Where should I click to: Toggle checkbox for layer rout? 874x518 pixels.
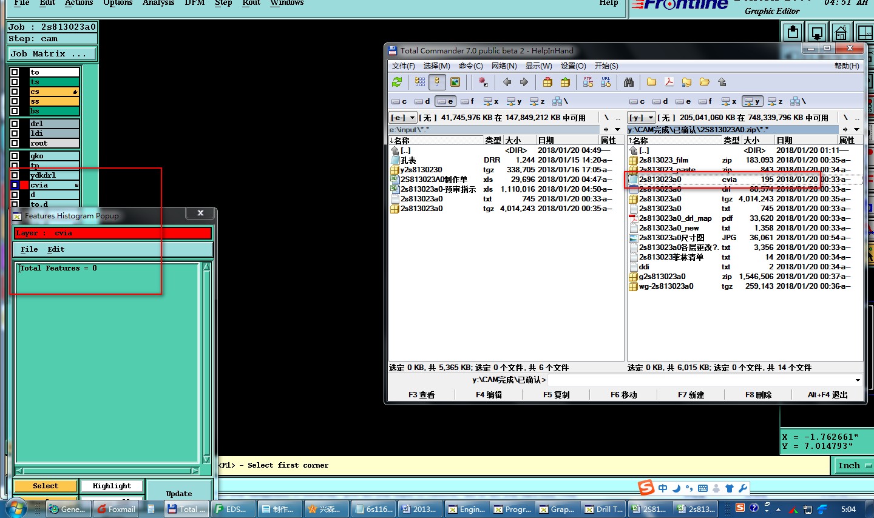[x=15, y=143]
